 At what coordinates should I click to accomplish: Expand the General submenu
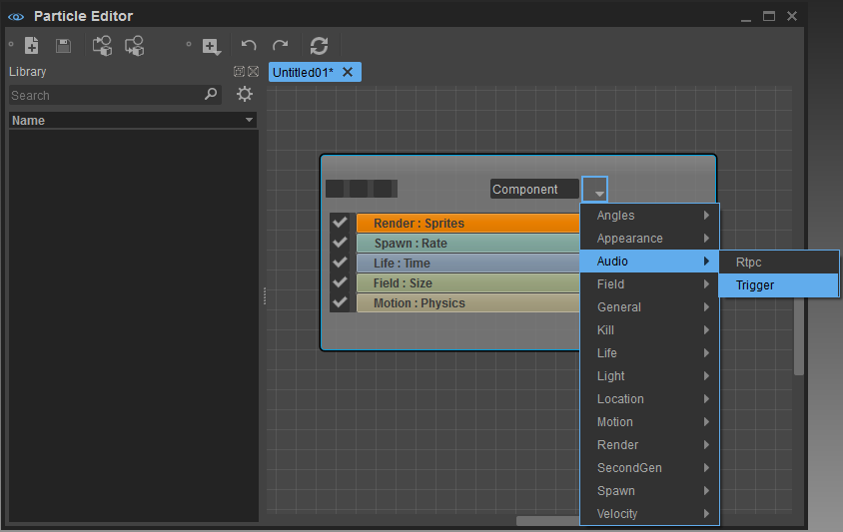649,307
